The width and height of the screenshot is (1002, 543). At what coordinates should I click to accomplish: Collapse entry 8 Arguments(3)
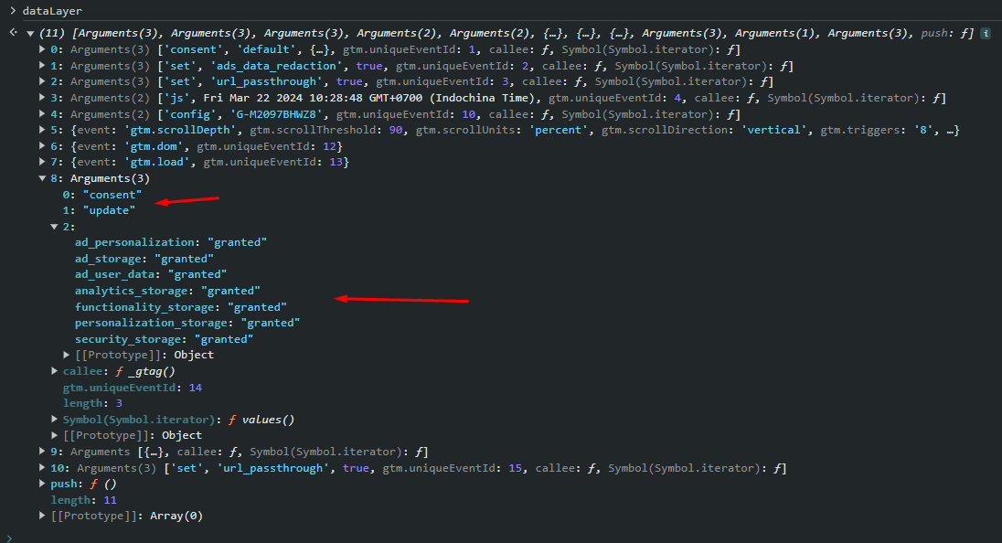[x=42, y=178]
